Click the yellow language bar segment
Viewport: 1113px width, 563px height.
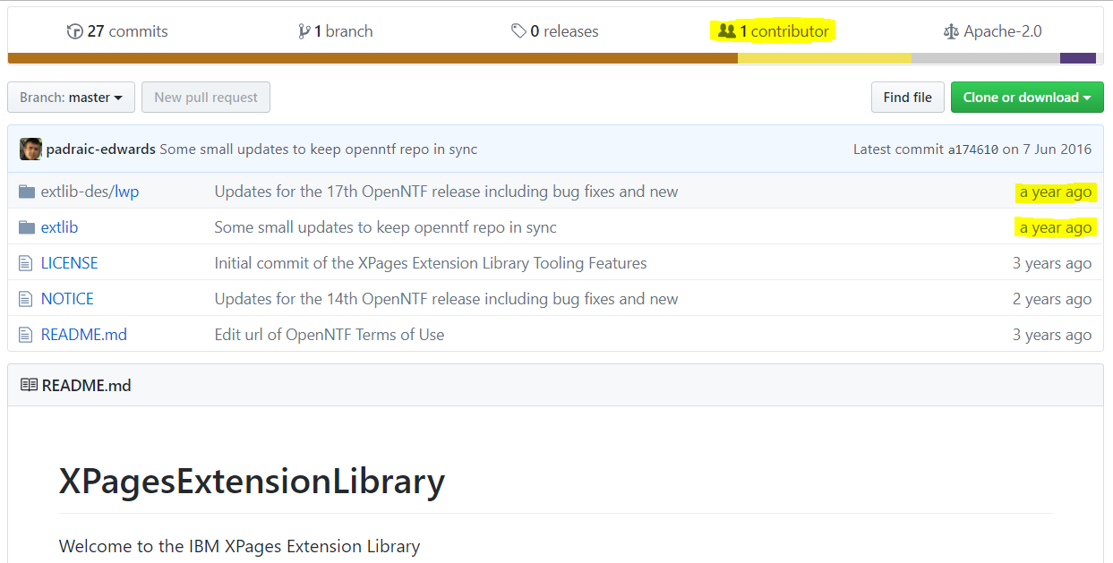coord(825,58)
